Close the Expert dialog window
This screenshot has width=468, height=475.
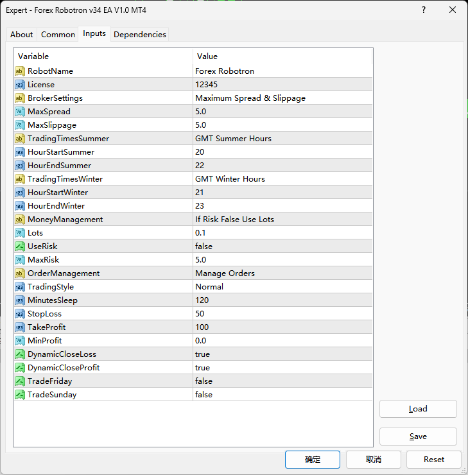click(x=453, y=10)
